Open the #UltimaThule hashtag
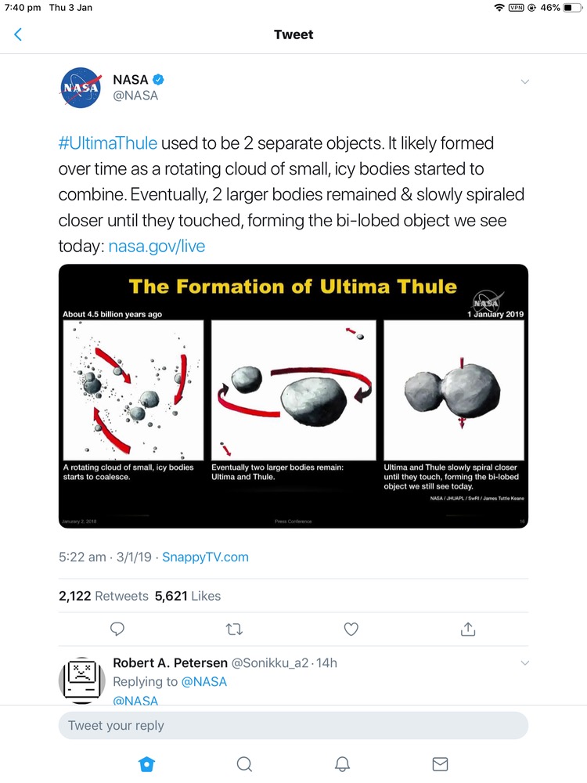 point(108,144)
